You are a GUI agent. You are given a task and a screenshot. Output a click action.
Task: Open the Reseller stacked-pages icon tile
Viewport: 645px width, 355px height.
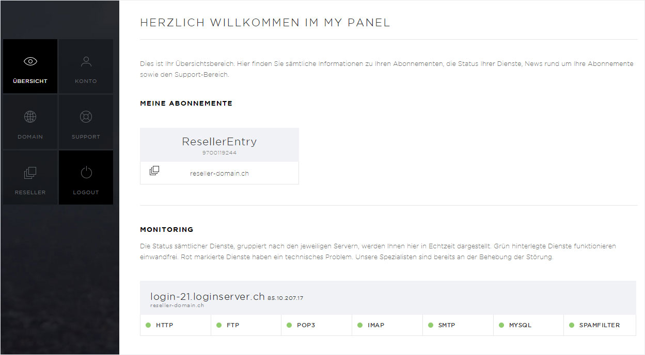(x=30, y=178)
